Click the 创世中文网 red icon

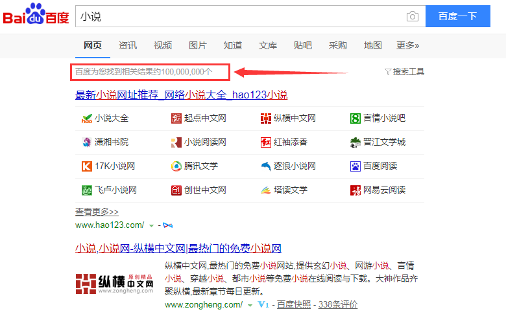pyautogui.click(x=176, y=190)
